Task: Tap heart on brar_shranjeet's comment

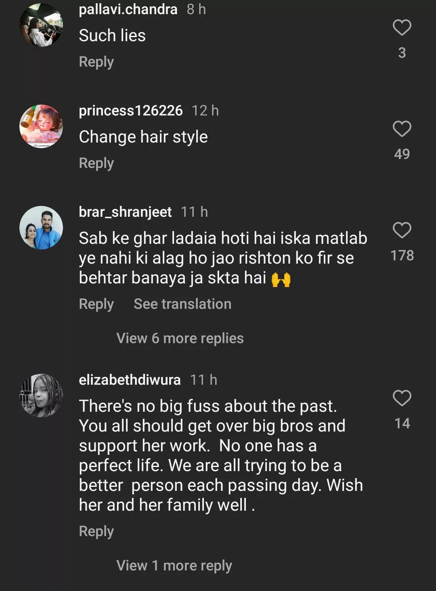Action: [x=402, y=230]
